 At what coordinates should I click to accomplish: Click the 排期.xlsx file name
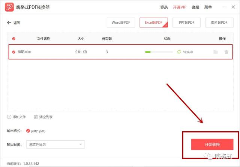coord(24,52)
